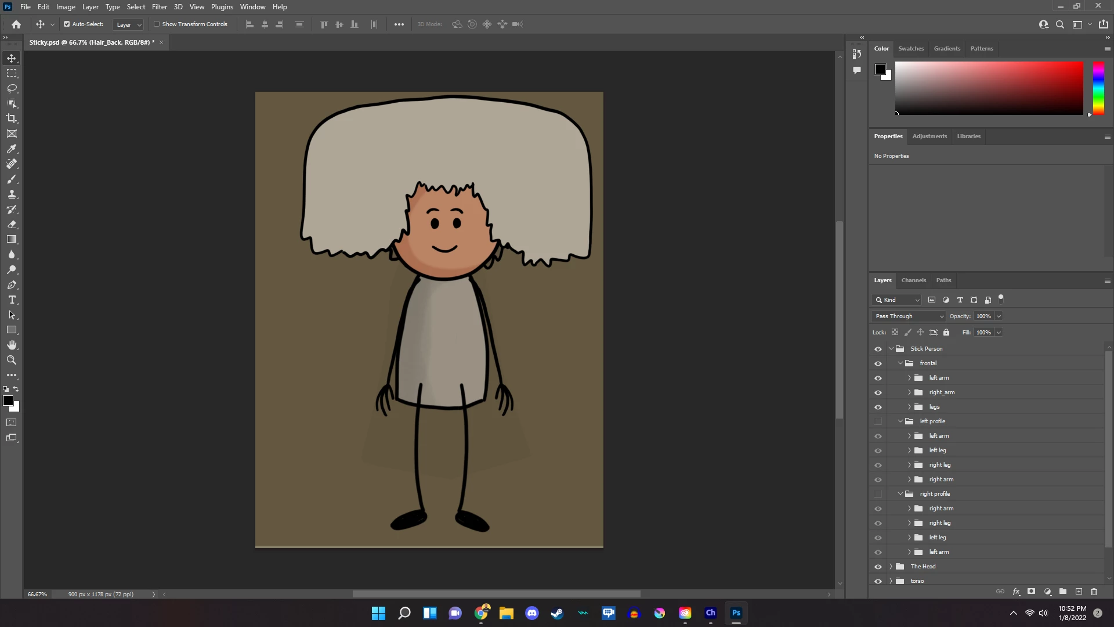Select the Clone Stamp tool

click(12, 194)
